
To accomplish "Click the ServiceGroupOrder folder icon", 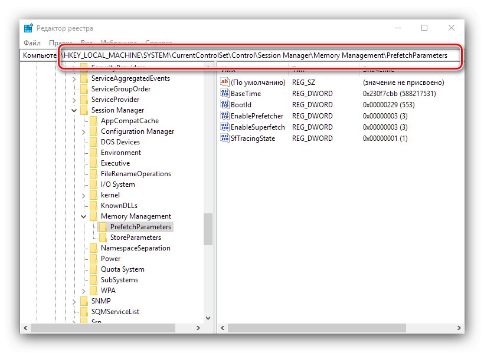I will (x=84, y=89).
